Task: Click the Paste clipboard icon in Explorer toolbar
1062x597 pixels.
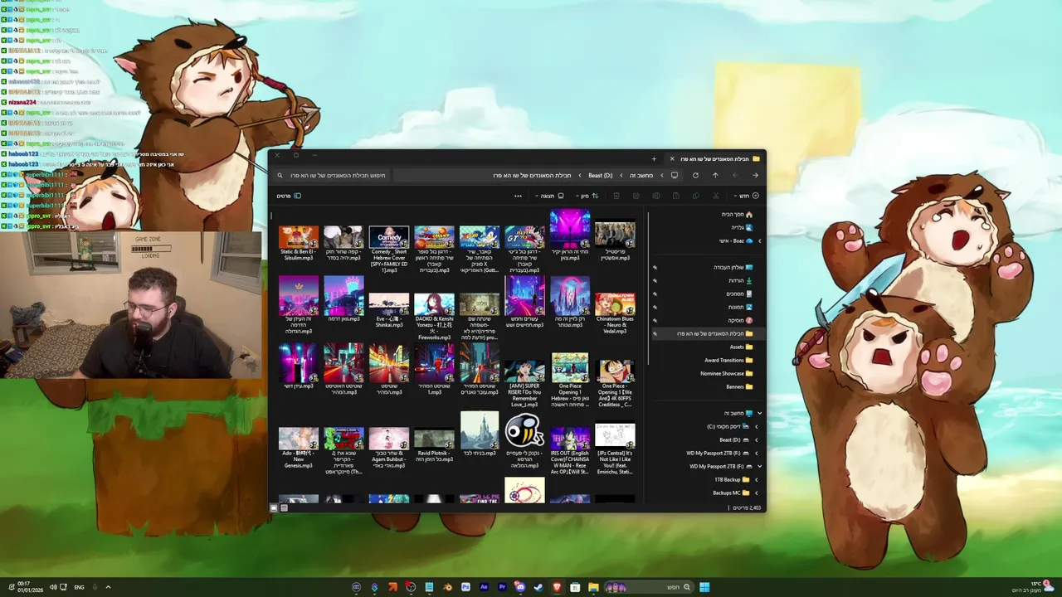Action: tap(675, 196)
